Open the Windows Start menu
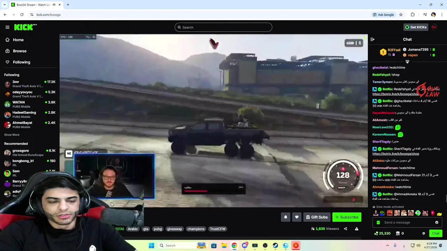Viewport: 447px width, 251px height. 151,245
